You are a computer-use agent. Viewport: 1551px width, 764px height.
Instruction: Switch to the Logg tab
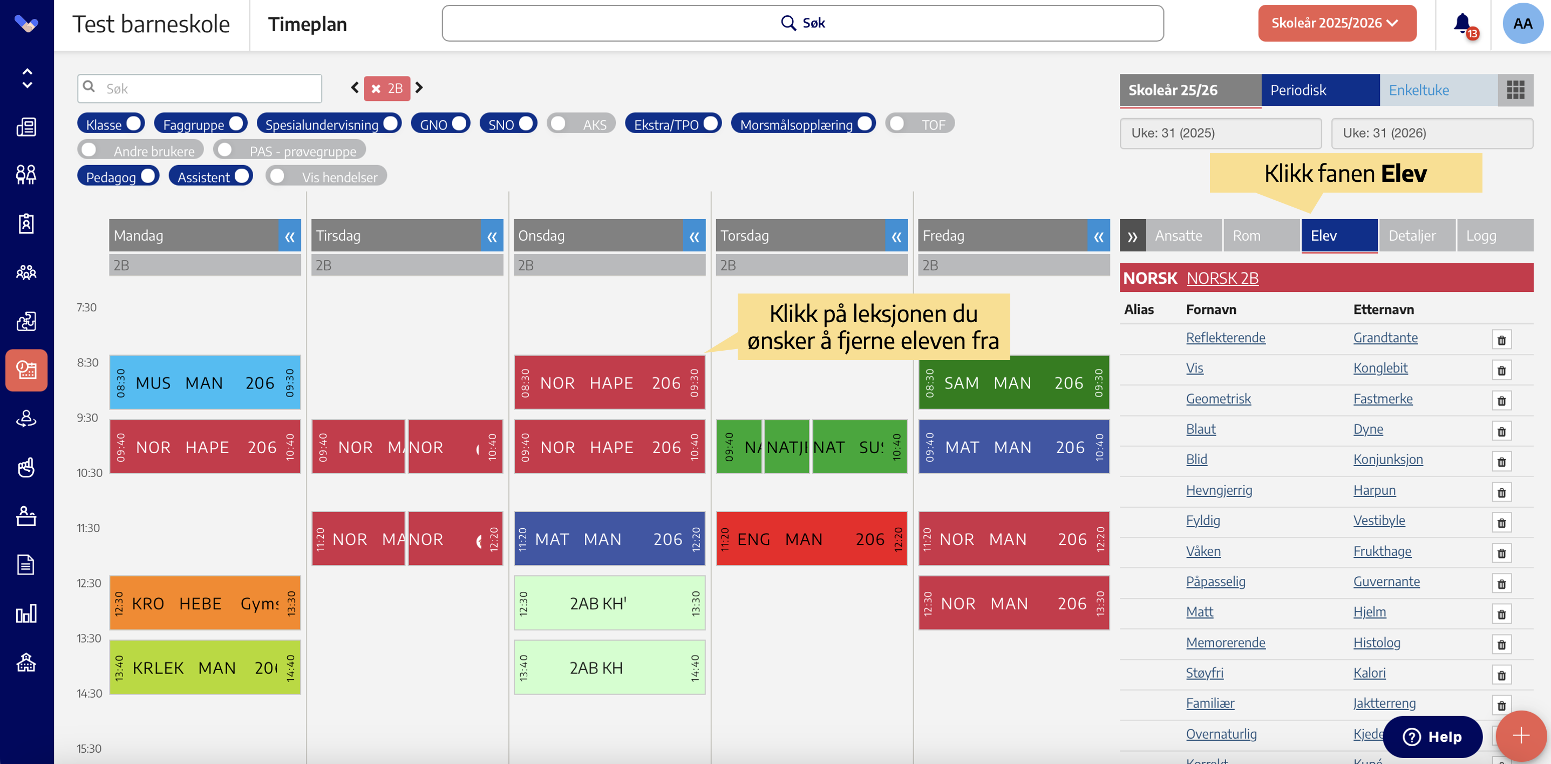tap(1495, 235)
